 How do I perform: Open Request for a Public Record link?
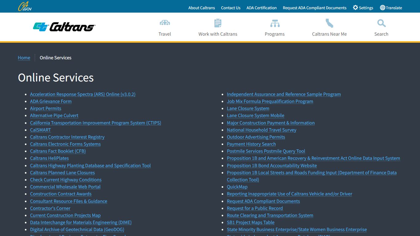(x=255, y=208)
